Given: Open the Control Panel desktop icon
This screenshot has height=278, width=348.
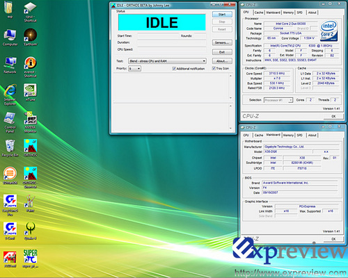Looking at the screenshot, I should 10,122.
